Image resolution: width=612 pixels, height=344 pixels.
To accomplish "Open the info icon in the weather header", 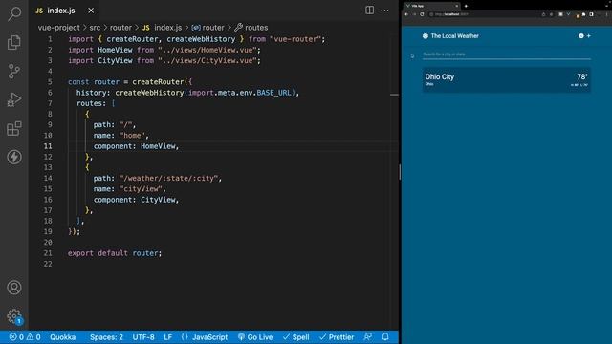I will pyautogui.click(x=581, y=36).
